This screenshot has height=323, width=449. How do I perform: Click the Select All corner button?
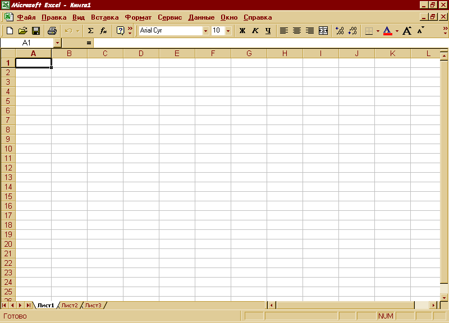click(8, 53)
